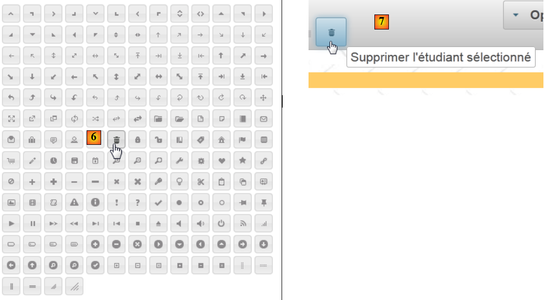The width and height of the screenshot is (545, 300).
Task: Click the key icon
Action: point(159,182)
